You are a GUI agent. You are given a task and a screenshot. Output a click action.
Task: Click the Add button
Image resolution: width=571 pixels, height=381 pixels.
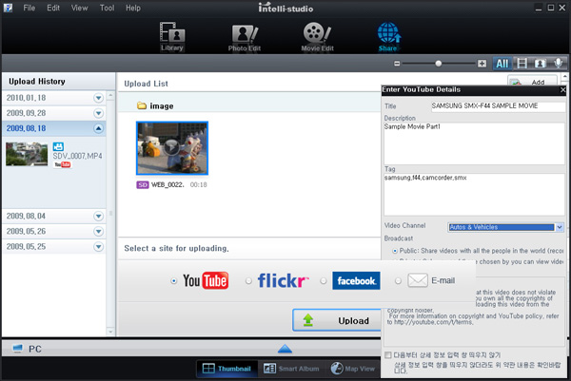532,82
